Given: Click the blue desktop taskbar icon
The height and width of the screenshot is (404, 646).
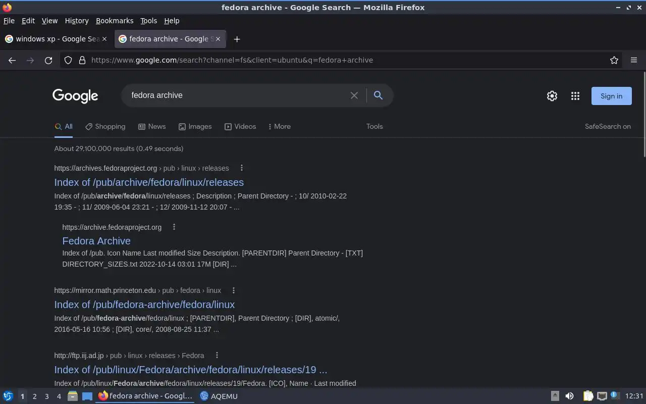Looking at the screenshot, I should click(87, 396).
